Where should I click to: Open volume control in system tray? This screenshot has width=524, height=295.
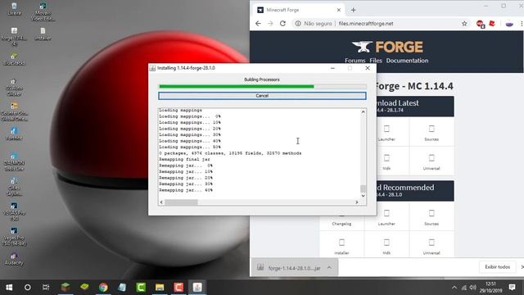coord(473,288)
